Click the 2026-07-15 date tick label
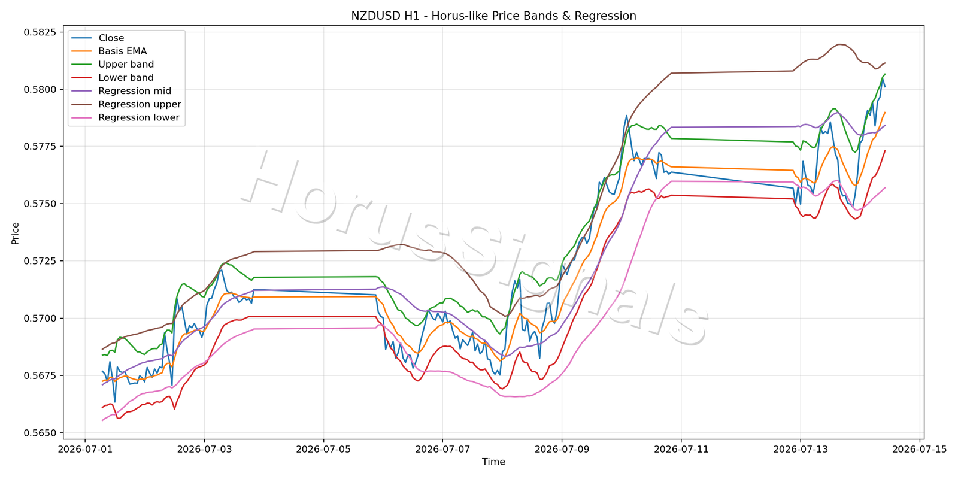Screen dimensions: 958x479 coord(919,448)
